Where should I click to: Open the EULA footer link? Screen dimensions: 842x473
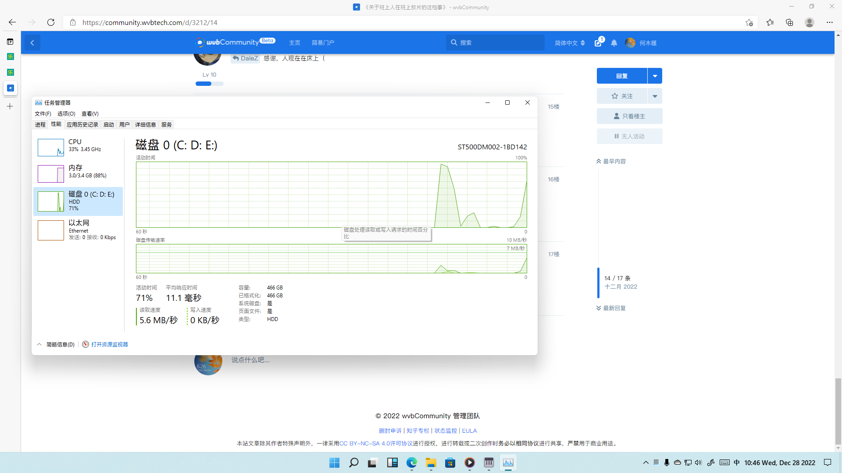tap(469, 431)
